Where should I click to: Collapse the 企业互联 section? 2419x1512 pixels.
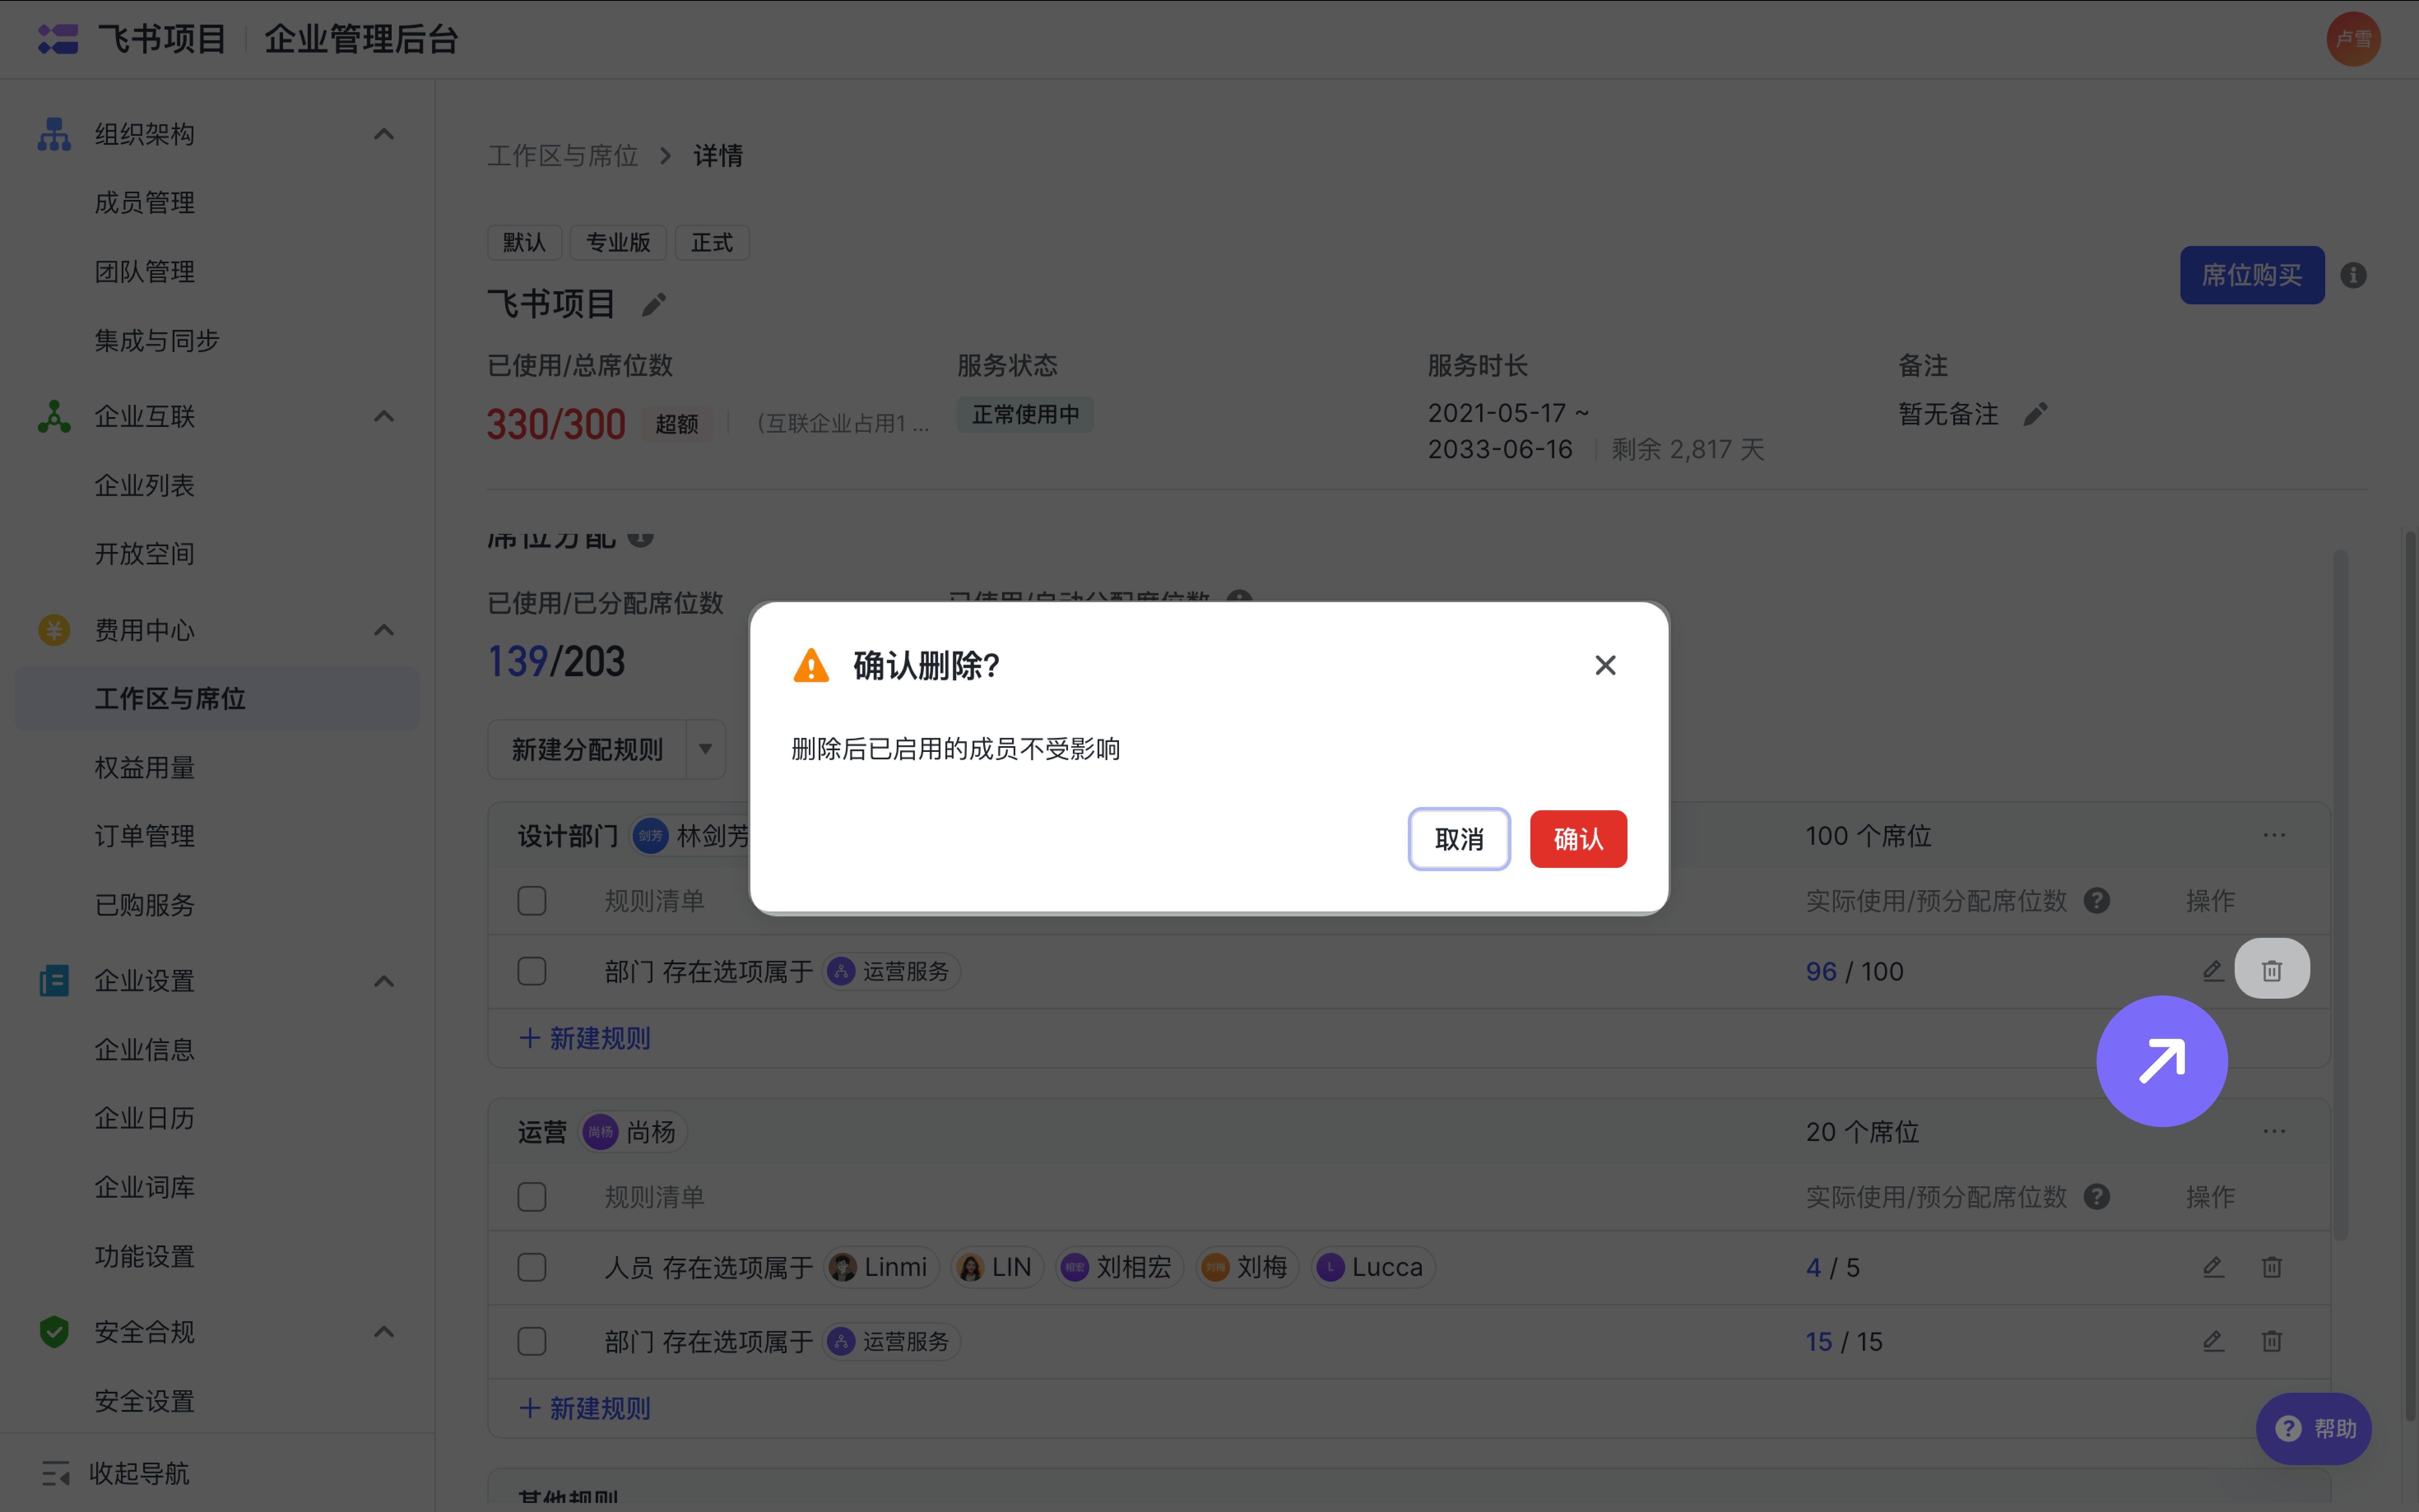tap(384, 416)
